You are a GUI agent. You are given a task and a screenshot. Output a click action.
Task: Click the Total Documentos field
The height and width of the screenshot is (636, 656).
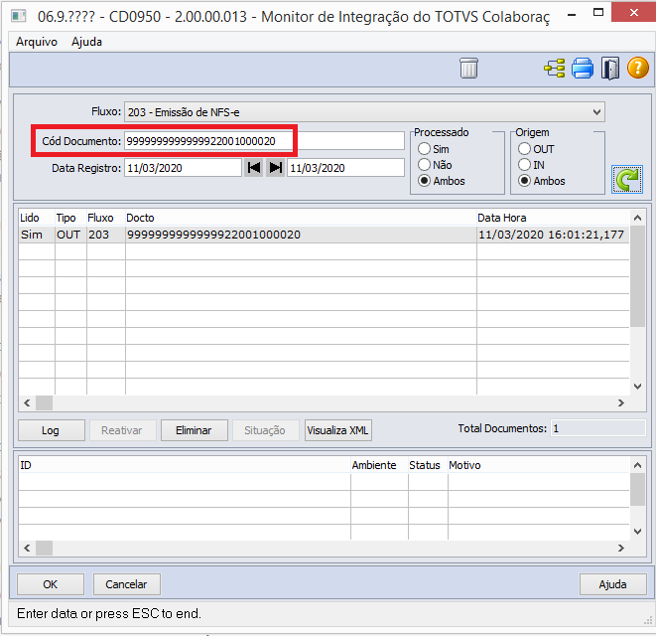(x=597, y=428)
